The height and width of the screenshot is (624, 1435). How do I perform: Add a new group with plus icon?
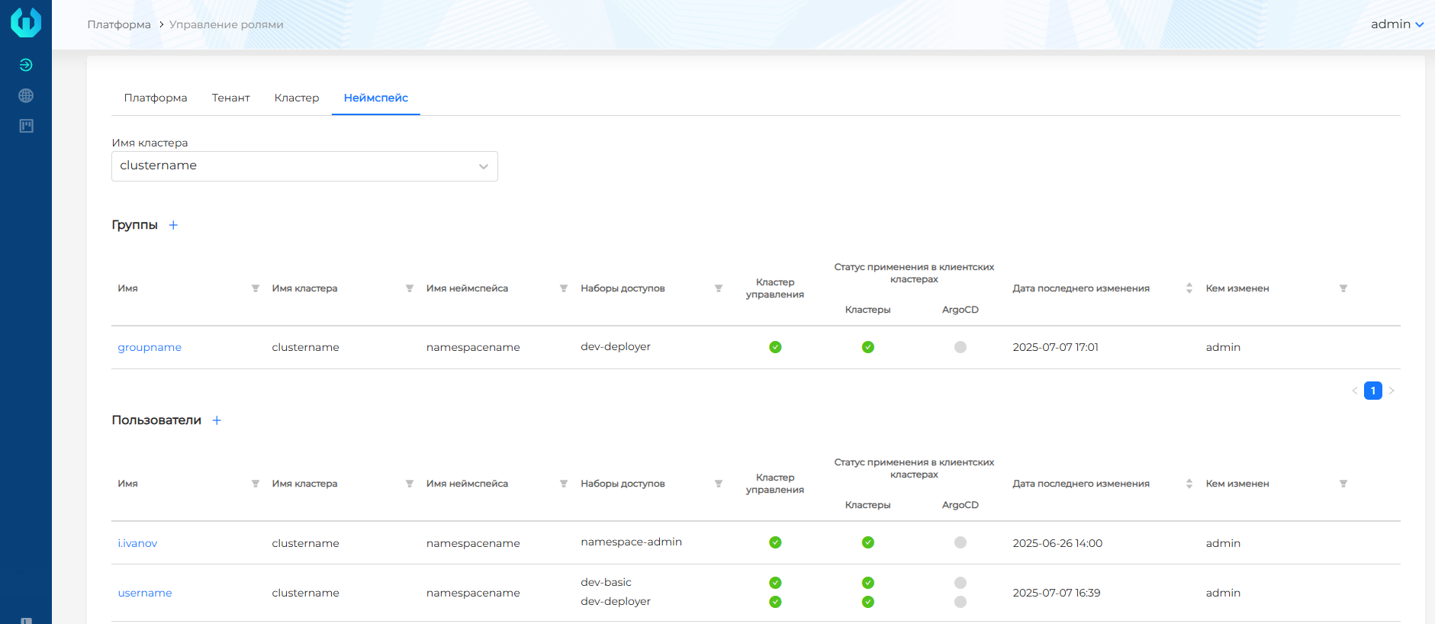173,225
